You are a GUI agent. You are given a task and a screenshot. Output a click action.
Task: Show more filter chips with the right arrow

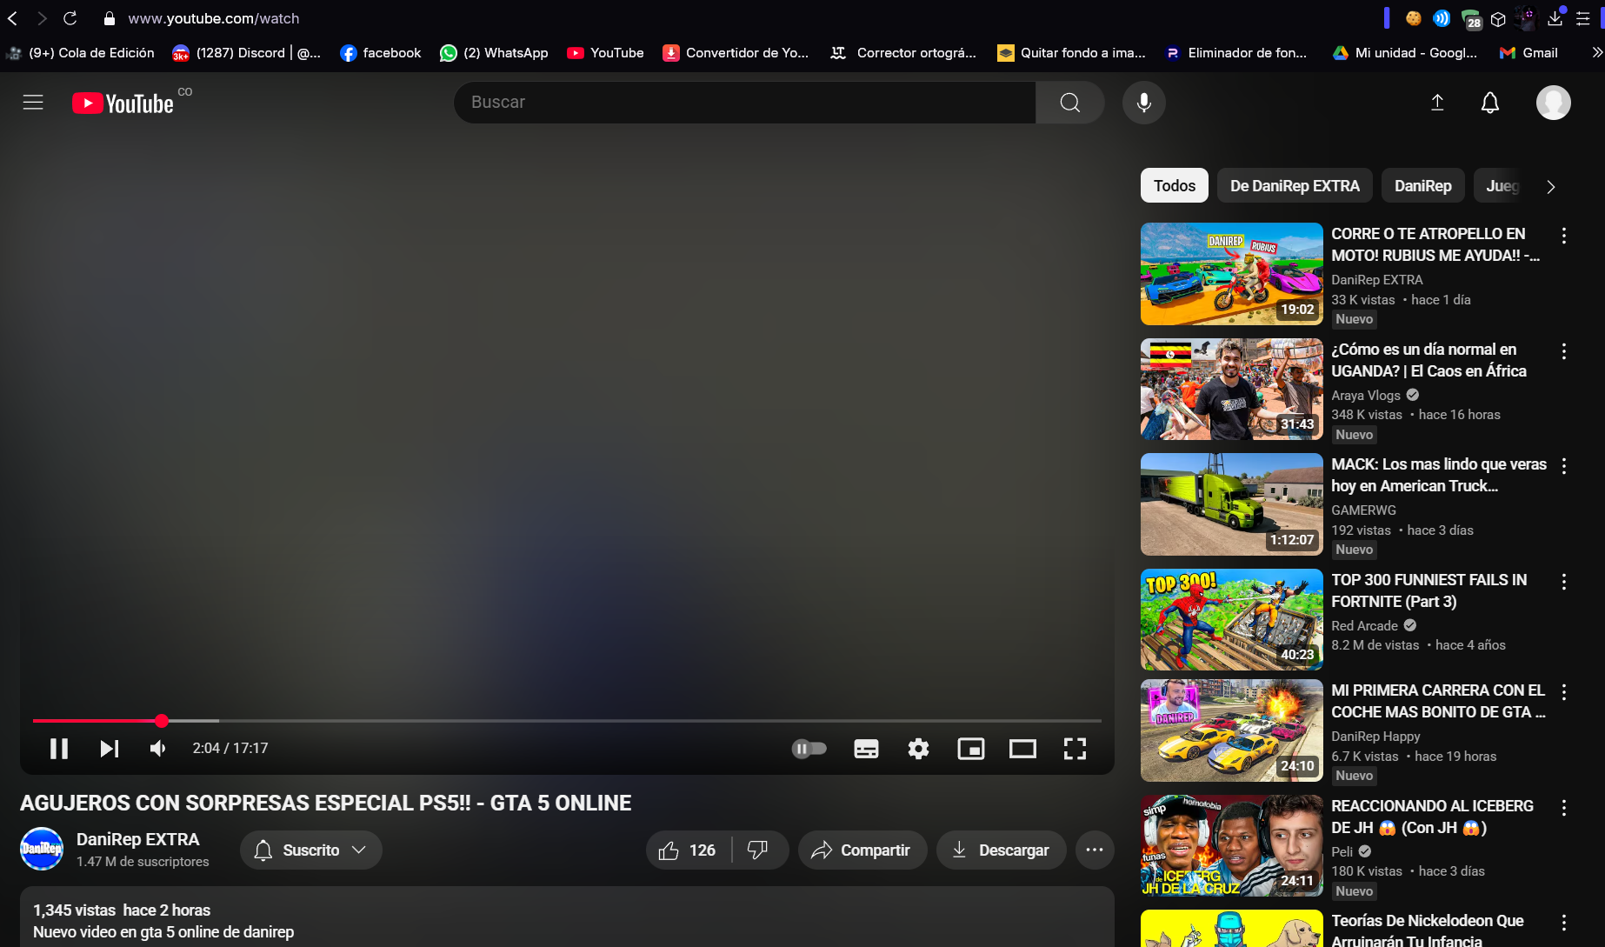(x=1550, y=186)
